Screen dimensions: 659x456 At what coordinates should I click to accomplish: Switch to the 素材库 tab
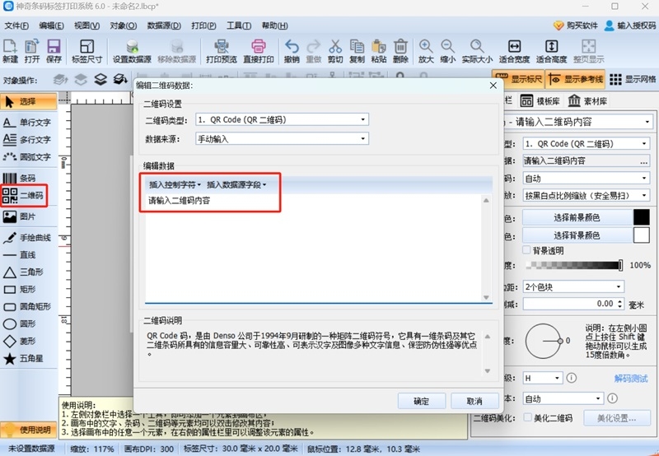(x=587, y=100)
